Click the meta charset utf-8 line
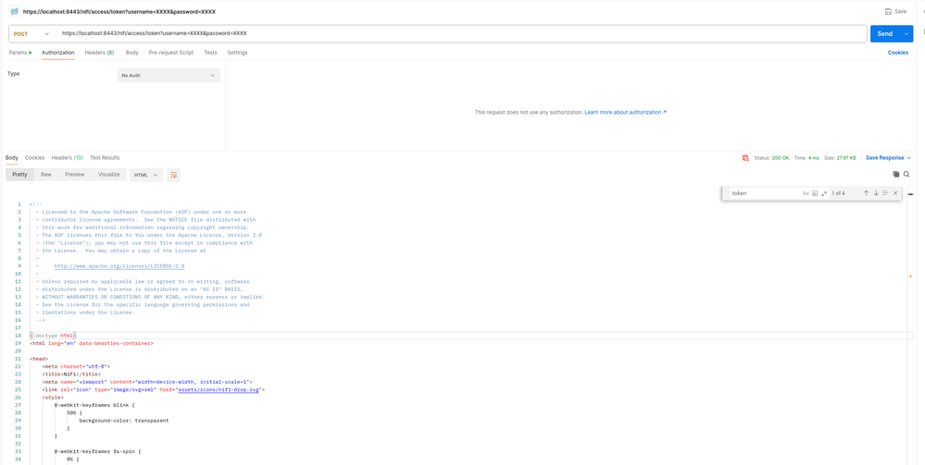Image resolution: width=925 pixels, height=465 pixels. 76,367
